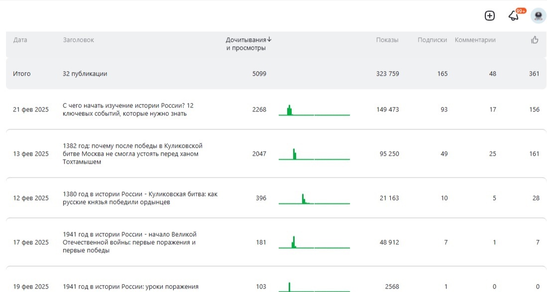Click total subscriptions value 165
Image resolution: width=547 pixels, height=292 pixels.
(442, 74)
